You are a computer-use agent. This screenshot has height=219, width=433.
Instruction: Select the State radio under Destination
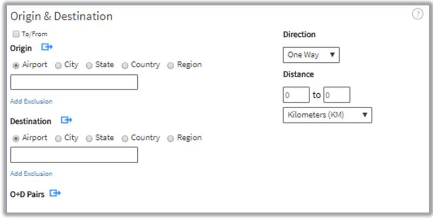click(x=89, y=138)
